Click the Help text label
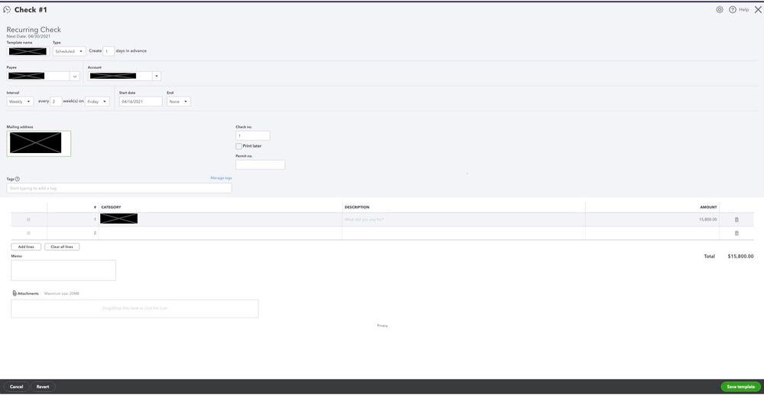 743,10
